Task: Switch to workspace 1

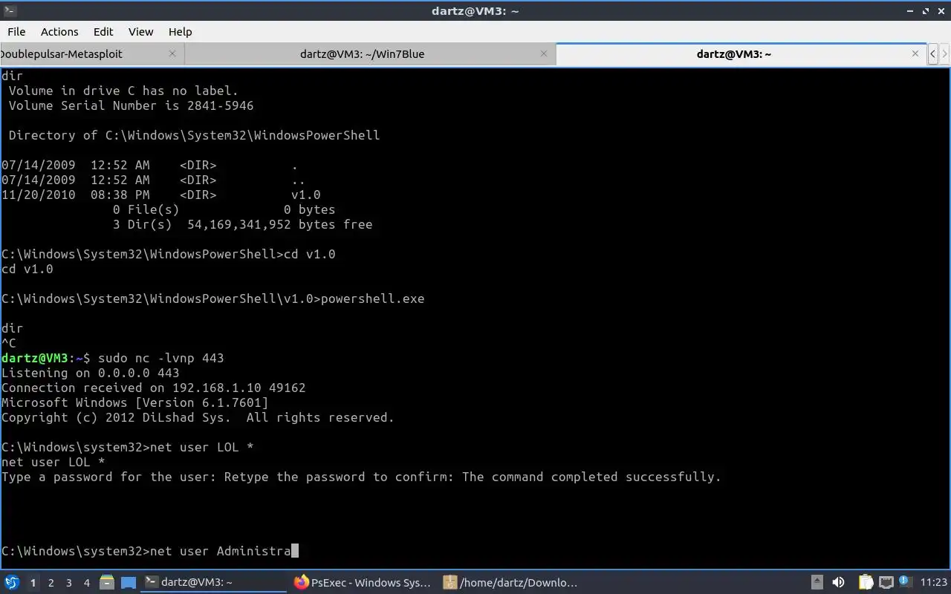Action: coord(33,583)
